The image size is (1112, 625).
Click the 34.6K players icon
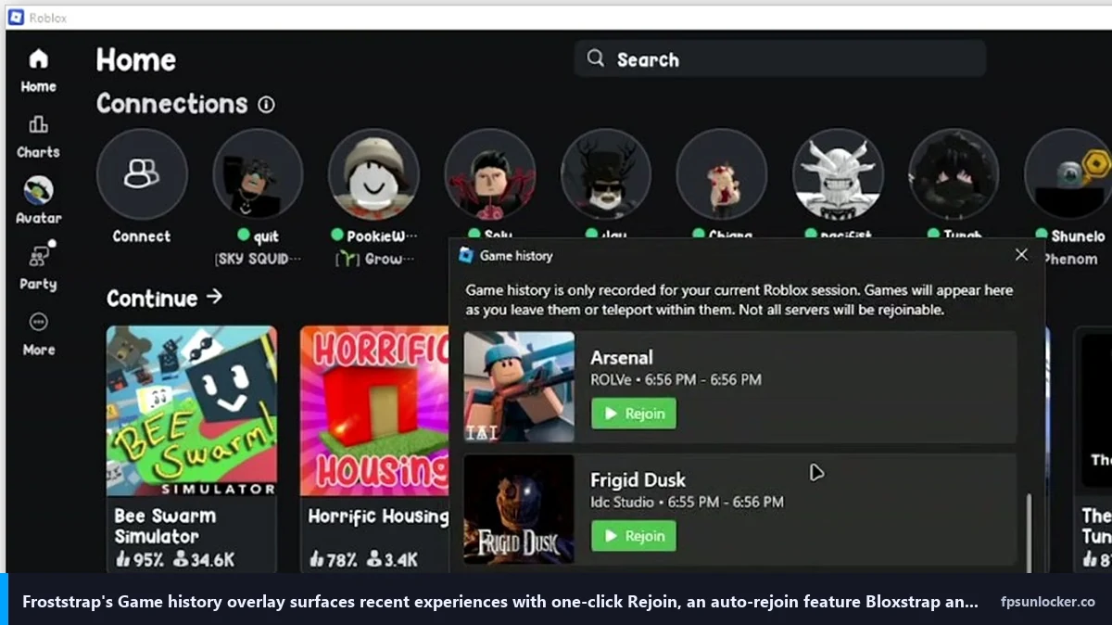coord(181,559)
